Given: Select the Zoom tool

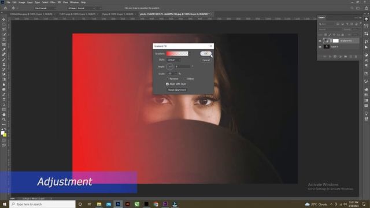Looking at the screenshot, I should [4, 120].
